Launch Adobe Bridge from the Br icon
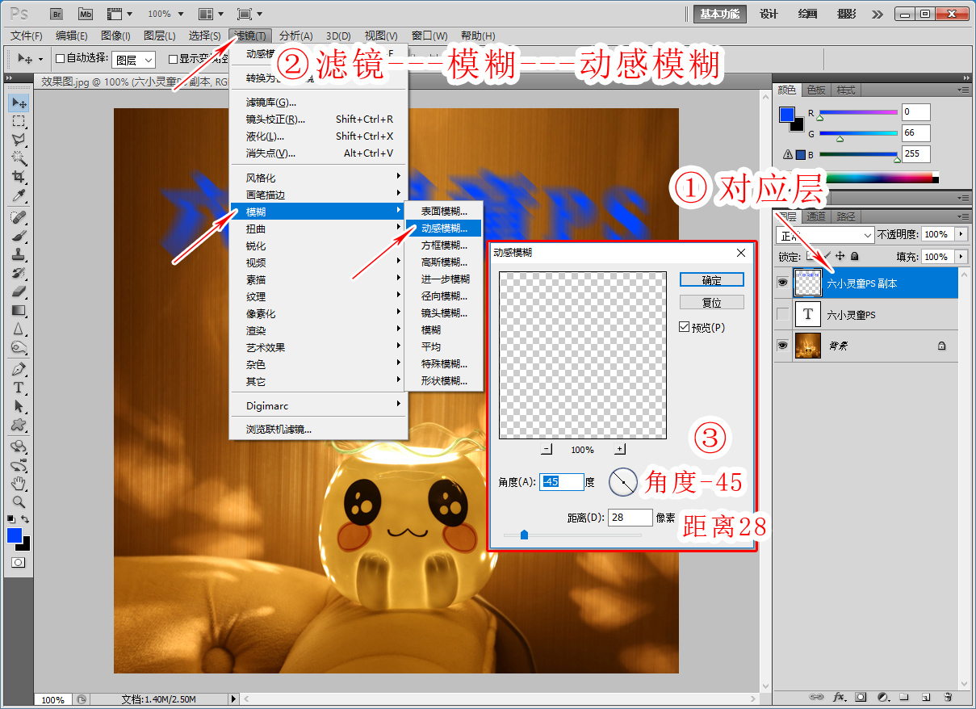This screenshot has height=709, width=976. click(x=56, y=14)
